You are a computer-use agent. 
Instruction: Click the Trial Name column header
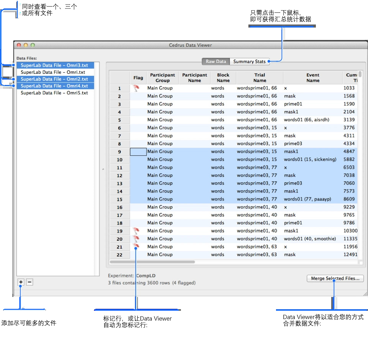260,78
